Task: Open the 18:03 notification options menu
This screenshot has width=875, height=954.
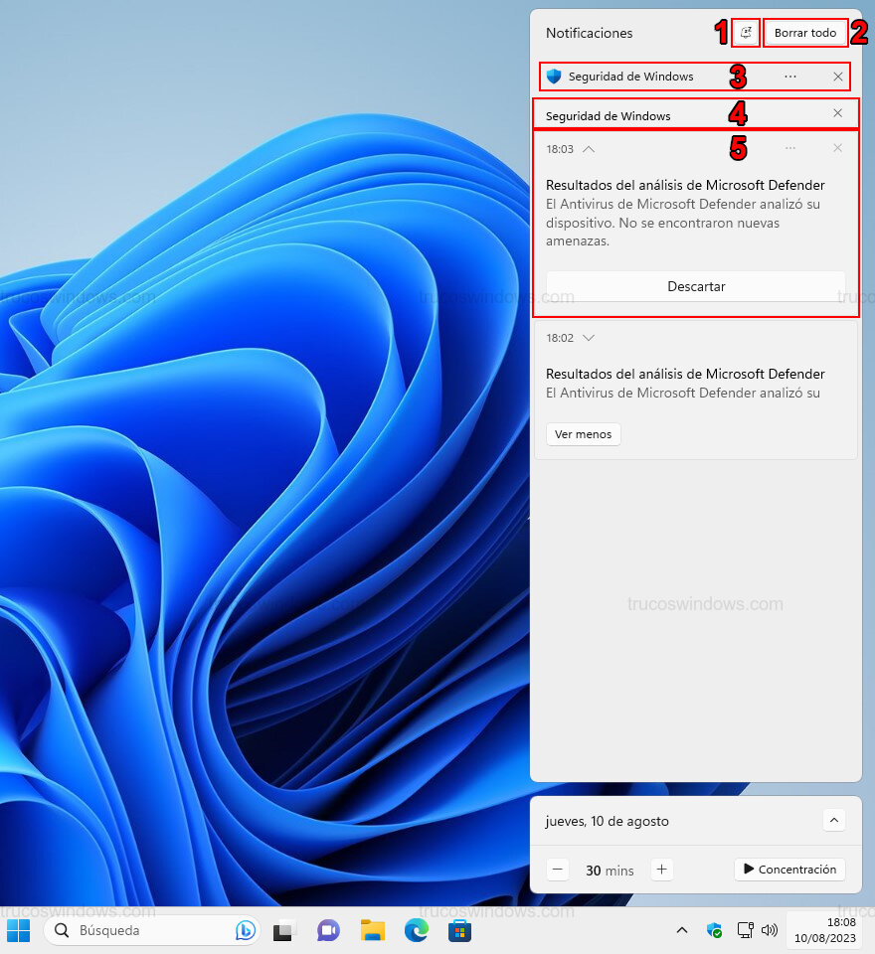Action: point(789,147)
